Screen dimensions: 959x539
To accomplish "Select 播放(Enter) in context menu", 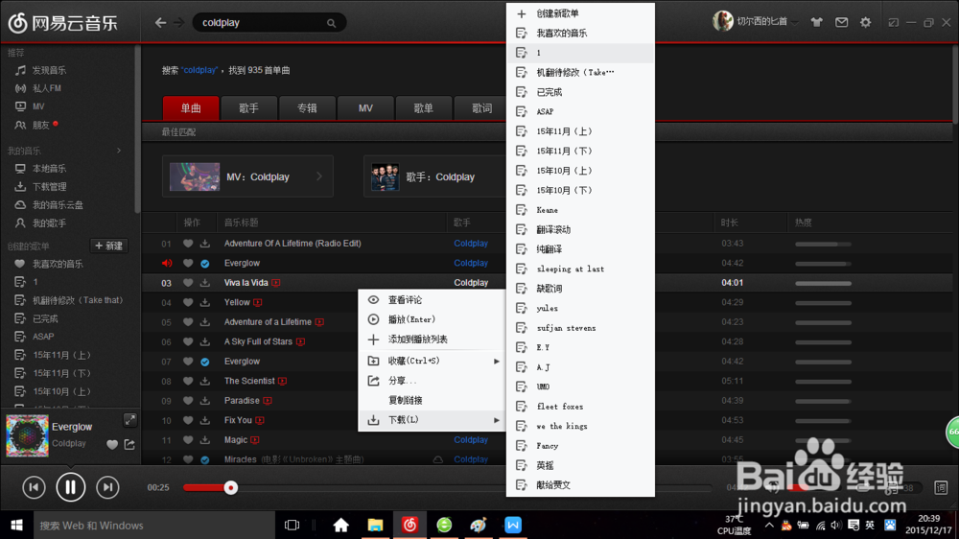I will [x=432, y=319].
